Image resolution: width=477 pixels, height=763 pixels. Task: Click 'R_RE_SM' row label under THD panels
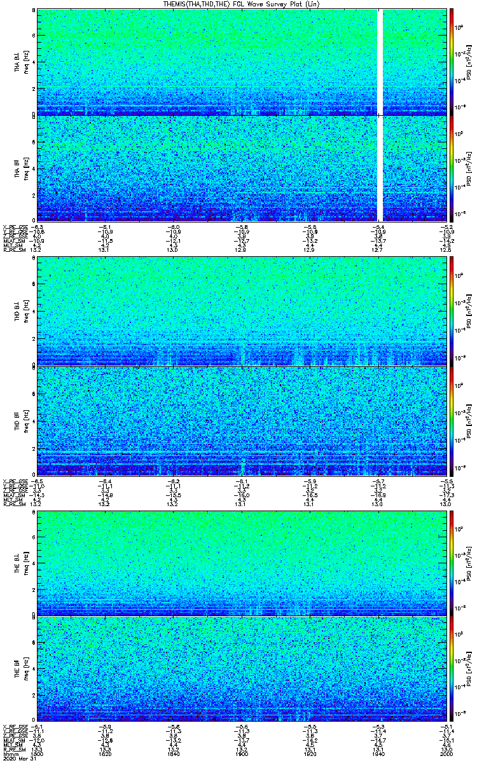click(x=13, y=504)
